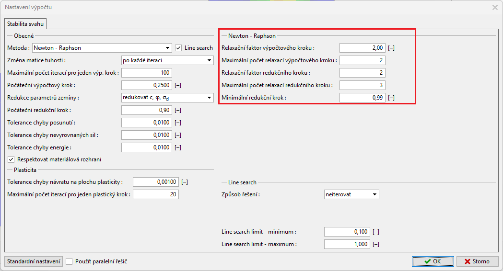Cancel using the Storno button
Image resolution: width=503 pixels, height=271 pixels.
(x=477, y=261)
